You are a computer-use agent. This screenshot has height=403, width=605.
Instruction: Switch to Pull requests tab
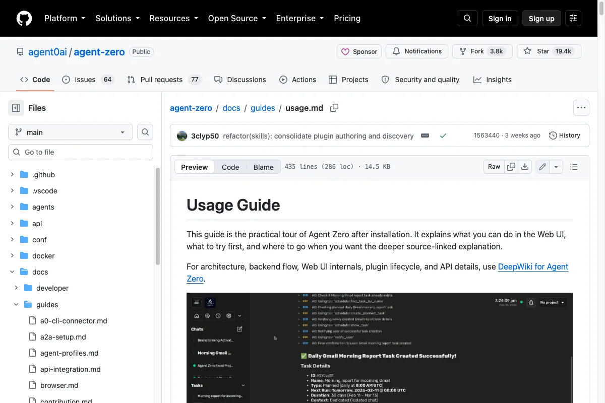tap(164, 80)
